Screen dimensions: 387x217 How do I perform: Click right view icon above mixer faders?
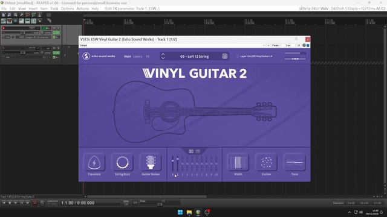(198, 151)
